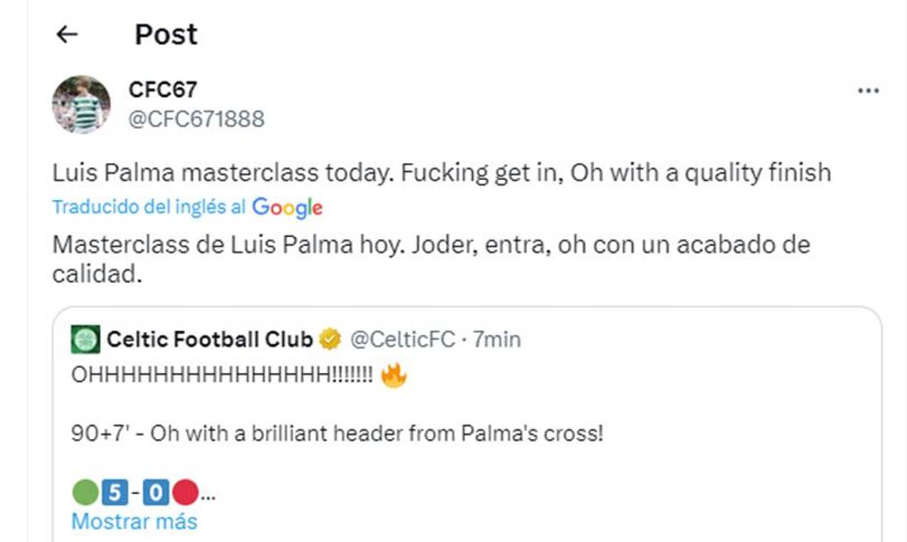Viewport: 907px width, 542px height.
Task: Click the fire emoji in quoted post
Action: 393,376
